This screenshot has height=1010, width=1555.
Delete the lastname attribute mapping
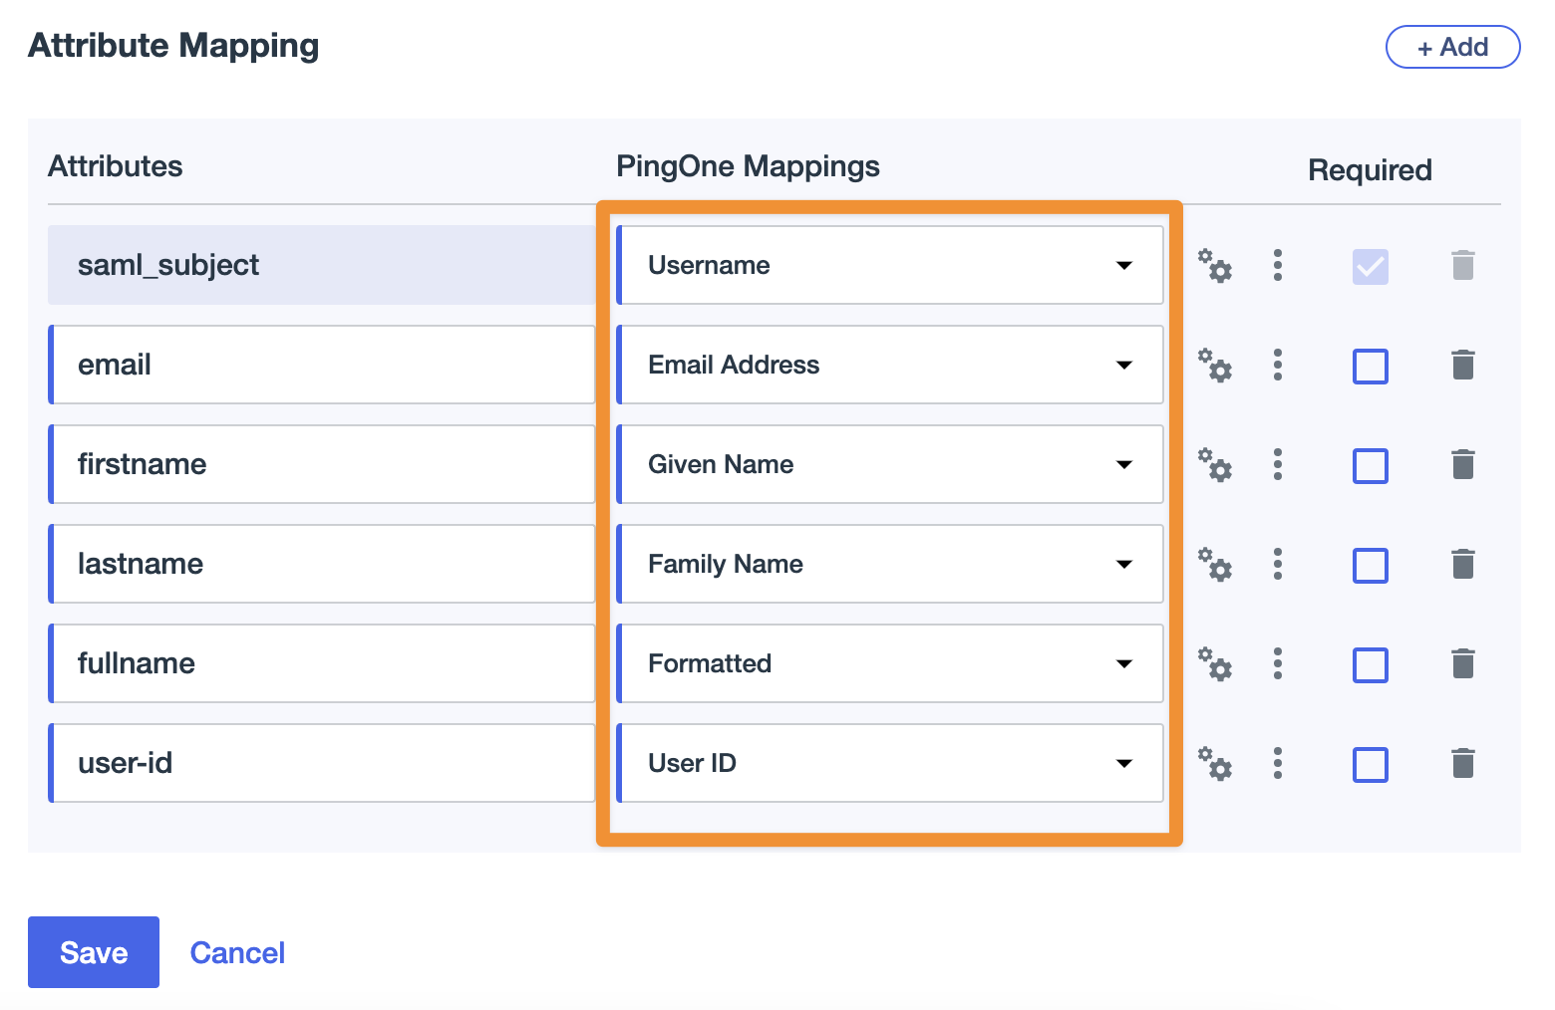click(1463, 564)
